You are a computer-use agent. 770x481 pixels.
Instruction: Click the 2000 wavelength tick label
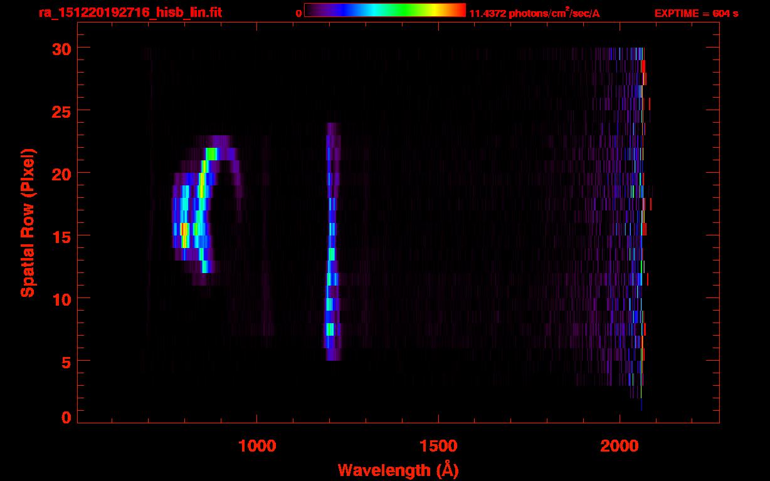[619, 445]
